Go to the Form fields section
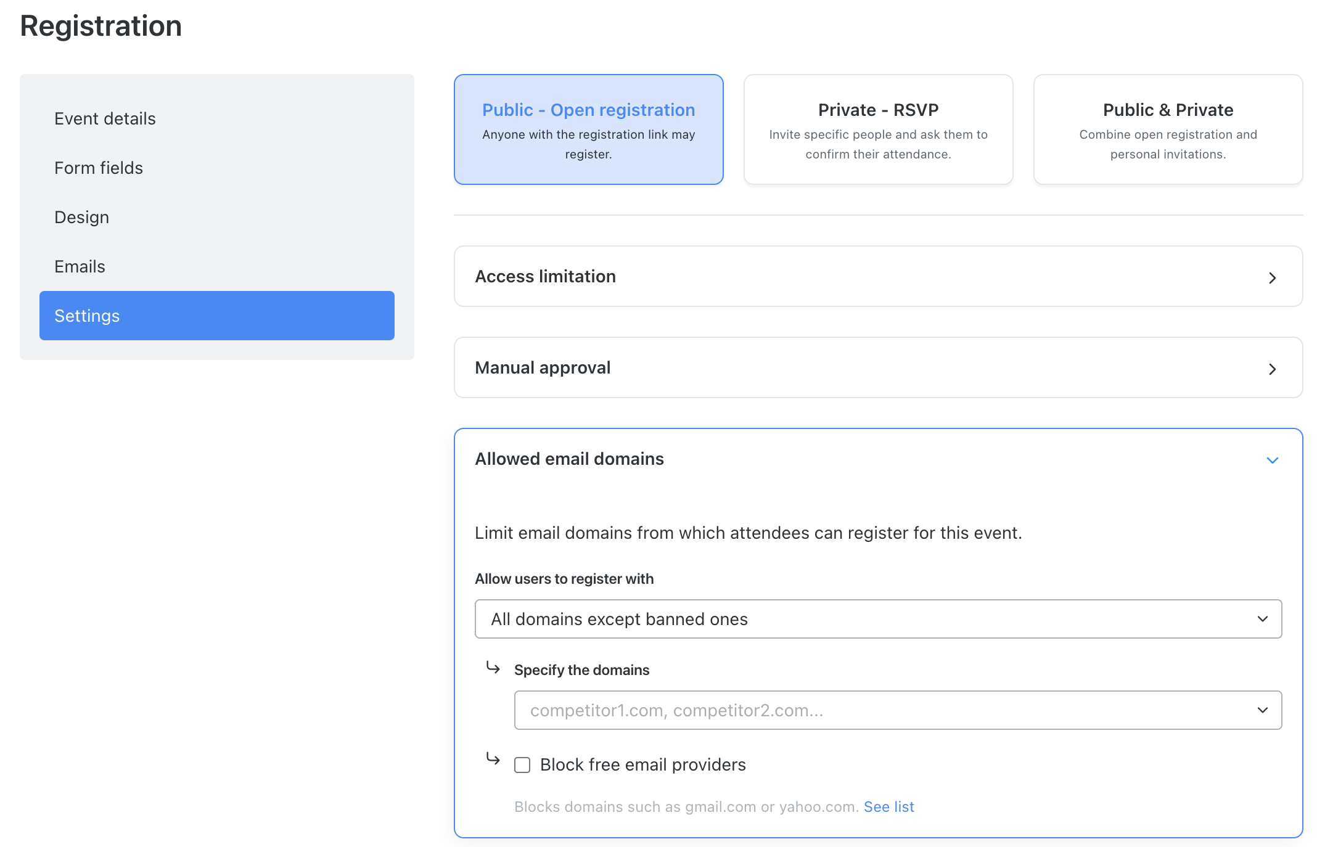Viewport: 1317px width, 847px height. (x=99, y=168)
